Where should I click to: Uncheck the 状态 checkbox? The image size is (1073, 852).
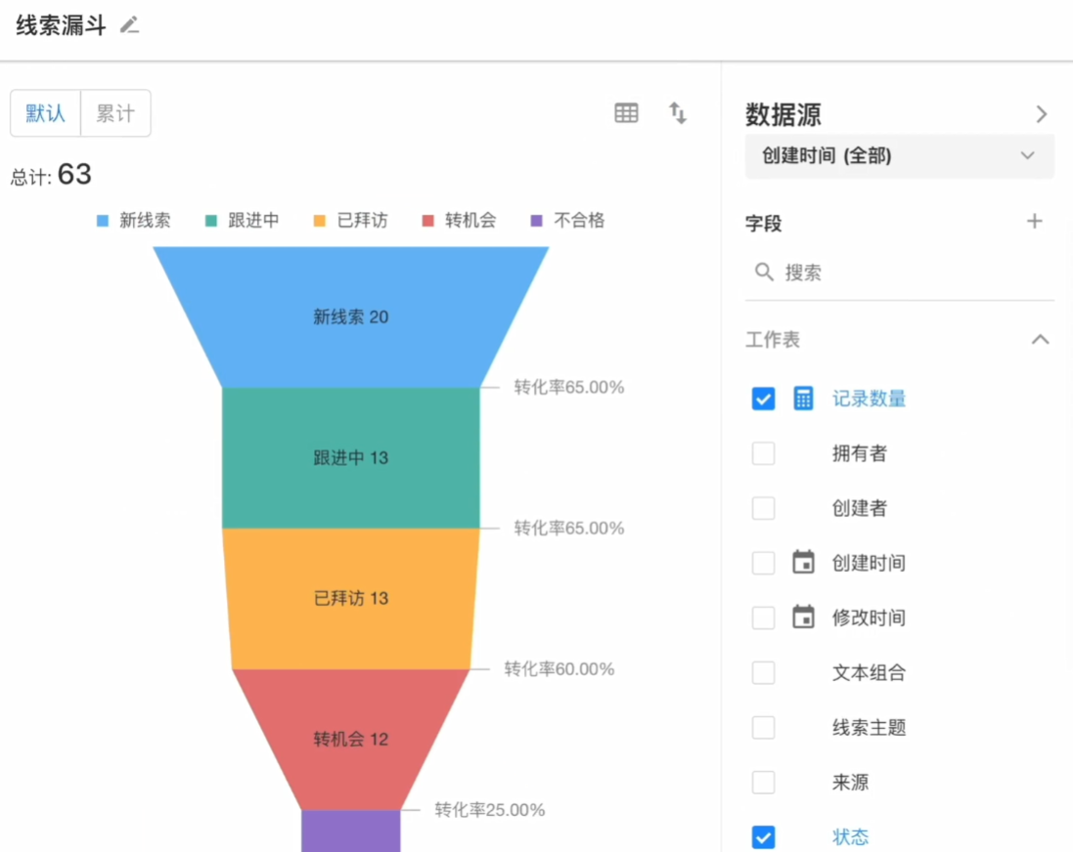[x=763, y=837]
